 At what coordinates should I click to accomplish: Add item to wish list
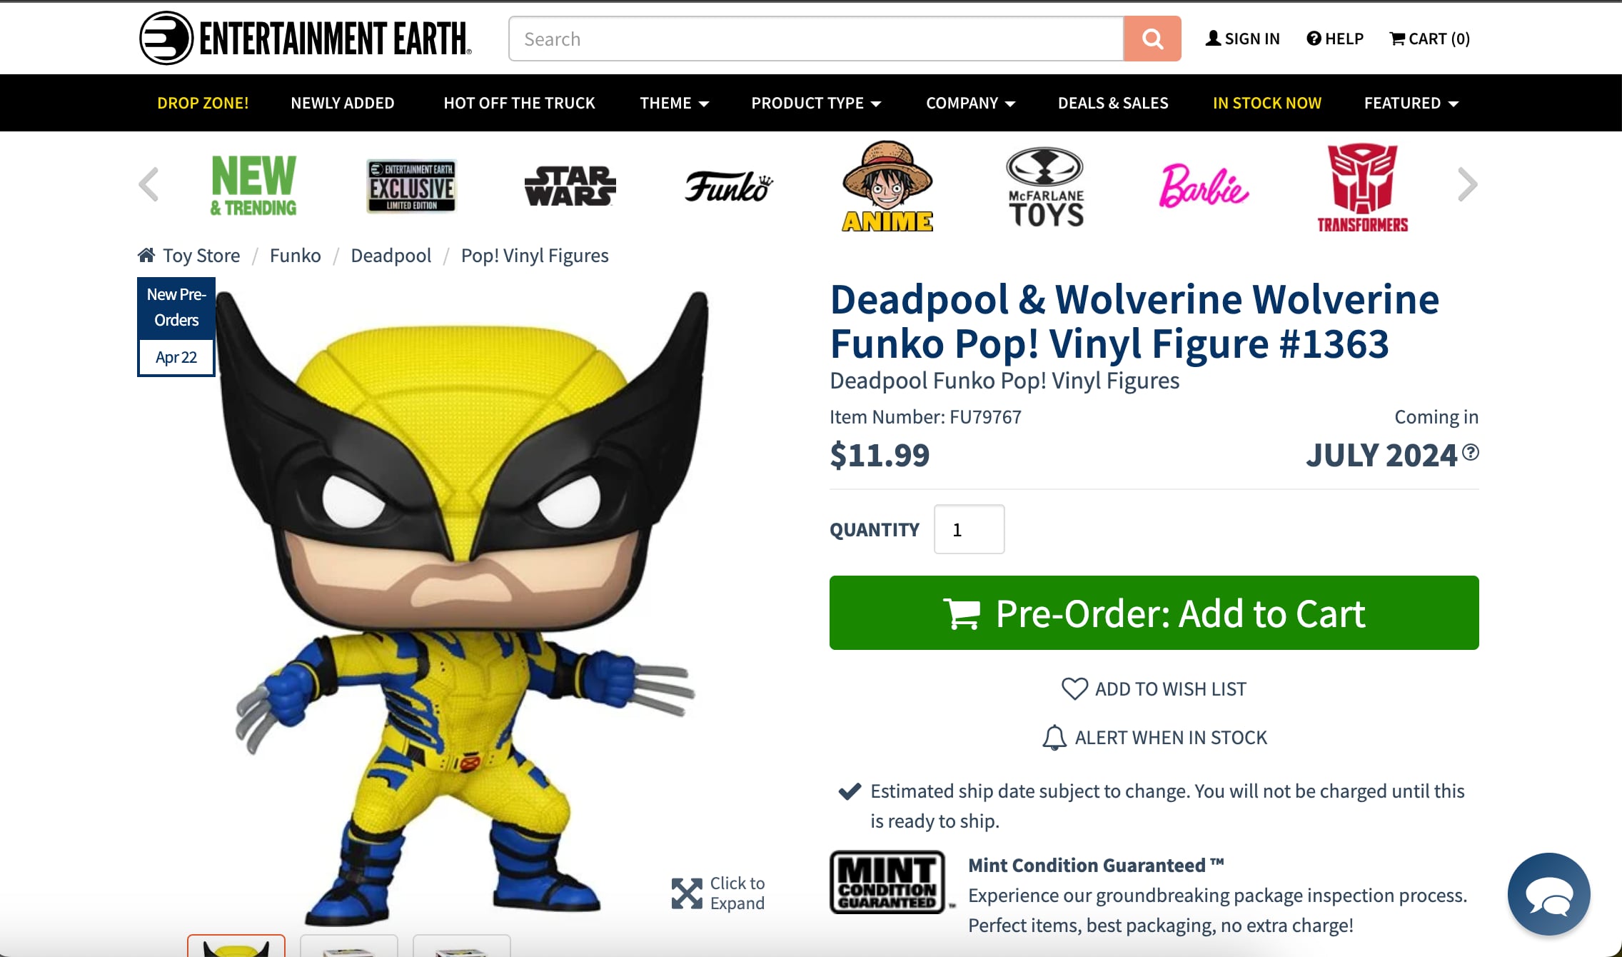(x=1154, y=688)
